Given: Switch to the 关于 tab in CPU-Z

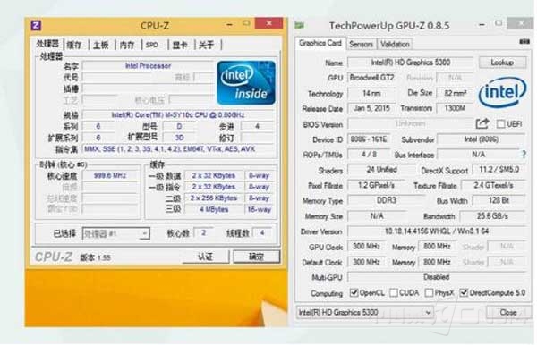Looking at the screenshot, I should coord(207,45).
